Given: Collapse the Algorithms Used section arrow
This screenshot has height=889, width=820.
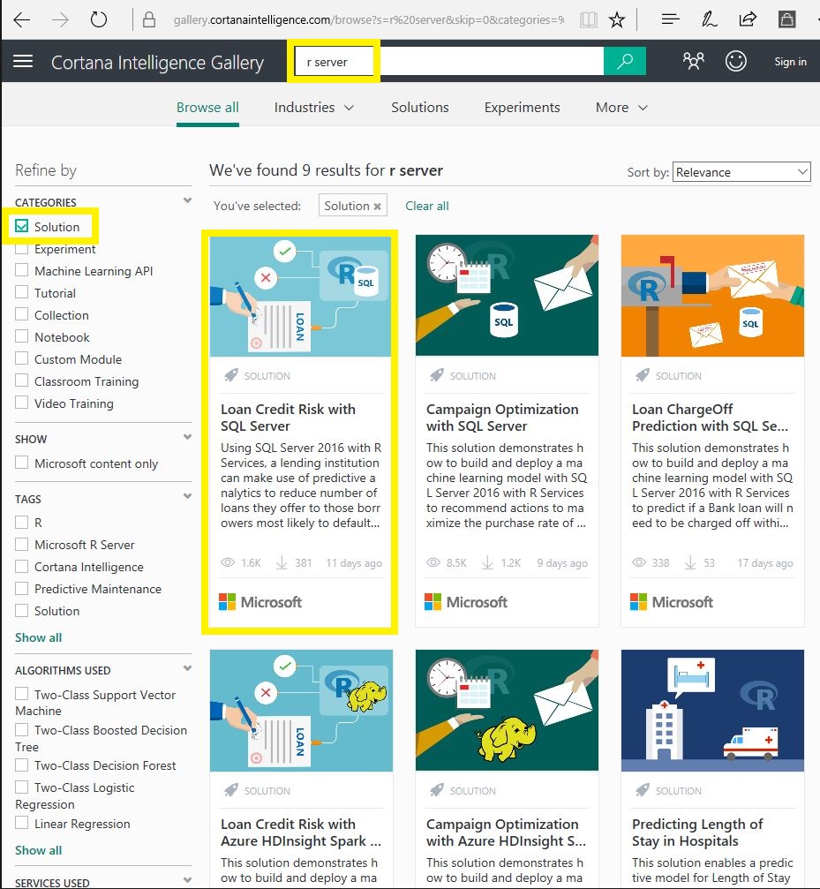Looking at the screenshot, I should pyautogui.click(x=188, y=668).
